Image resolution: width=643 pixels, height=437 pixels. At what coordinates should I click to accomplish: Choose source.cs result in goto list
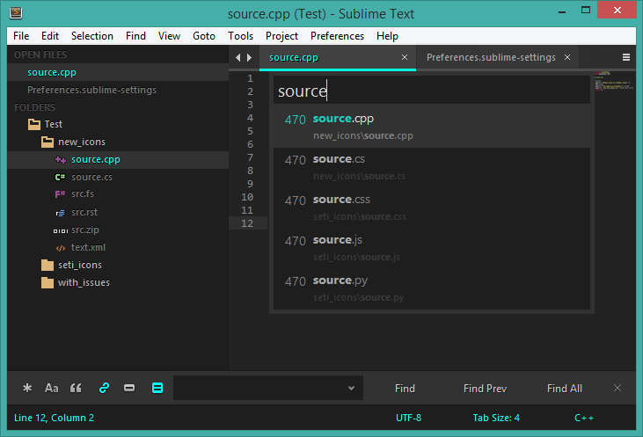pos(432,168)
